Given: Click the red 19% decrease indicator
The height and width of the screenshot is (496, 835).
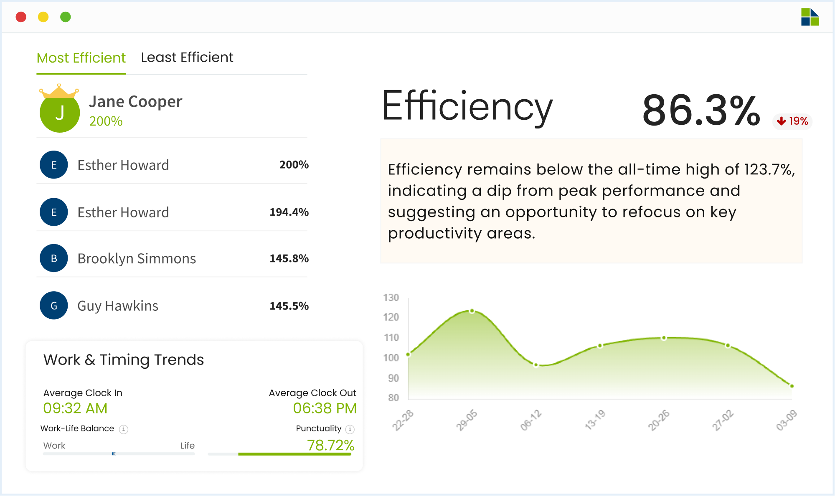Looking at the screenshot, I should pyautogui.click(x=792, y=121).
